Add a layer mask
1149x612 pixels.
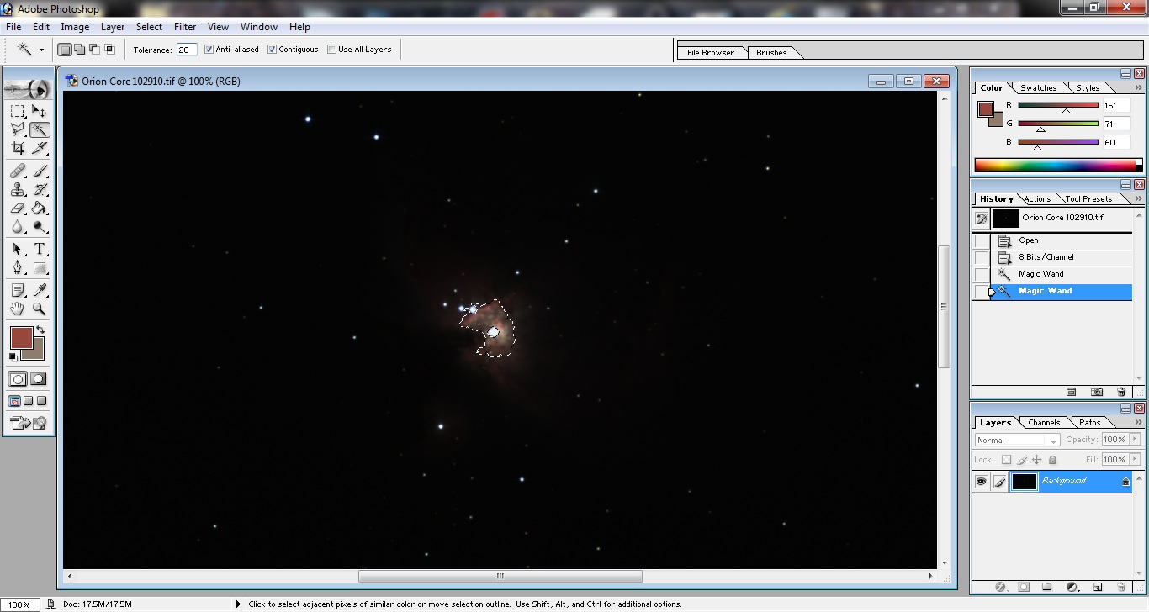pos(1024,587)
